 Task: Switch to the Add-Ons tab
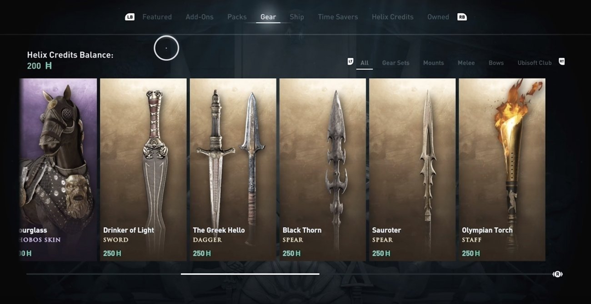[200, 17]
